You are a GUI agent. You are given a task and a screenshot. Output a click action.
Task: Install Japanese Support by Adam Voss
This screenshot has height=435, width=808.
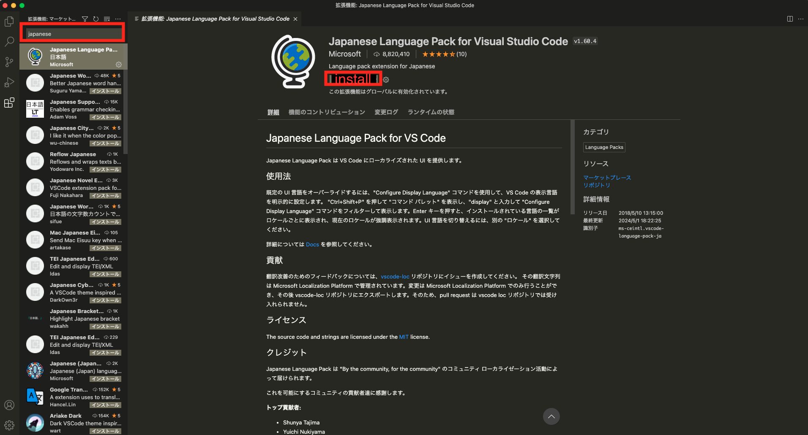(x=106, y=117)
